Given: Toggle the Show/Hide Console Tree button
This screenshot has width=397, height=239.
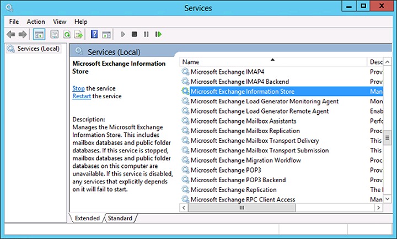Looking at the screenshot, I should coord(39,34).
